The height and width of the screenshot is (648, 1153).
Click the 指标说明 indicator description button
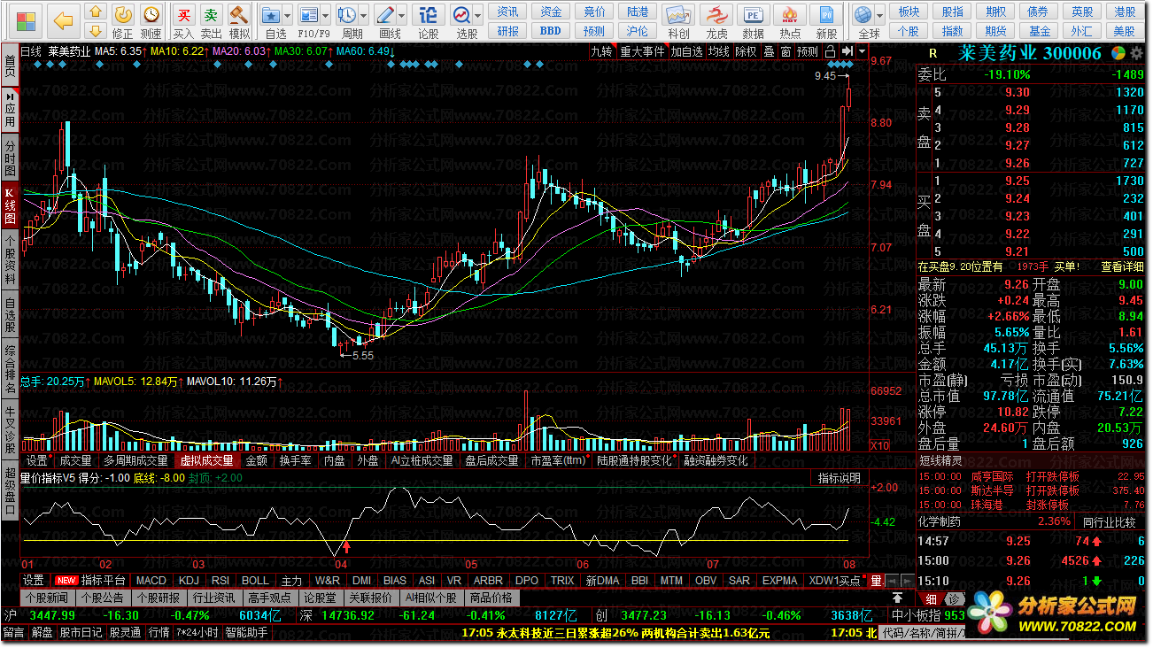(x=838, y=478)
